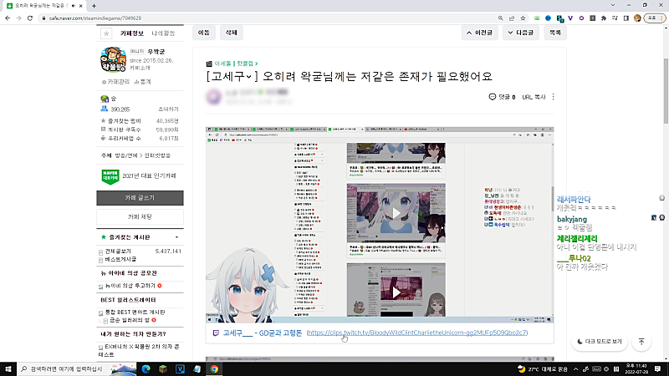Image resolution: width=669 pixels, height=376 pixels.
Task: Click URL 복사 to copy link
Action: pos(534,97)
